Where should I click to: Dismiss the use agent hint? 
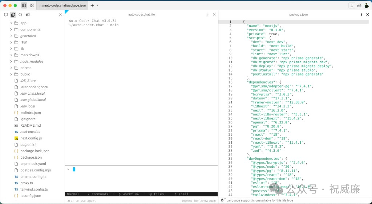(x=187, y=201)
